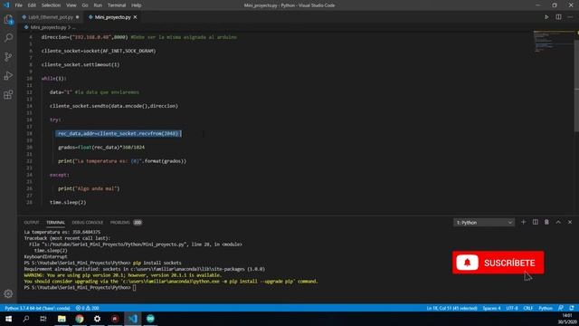
Task: Click the SUSCRÍBETE button
Action: pos(498,263)
